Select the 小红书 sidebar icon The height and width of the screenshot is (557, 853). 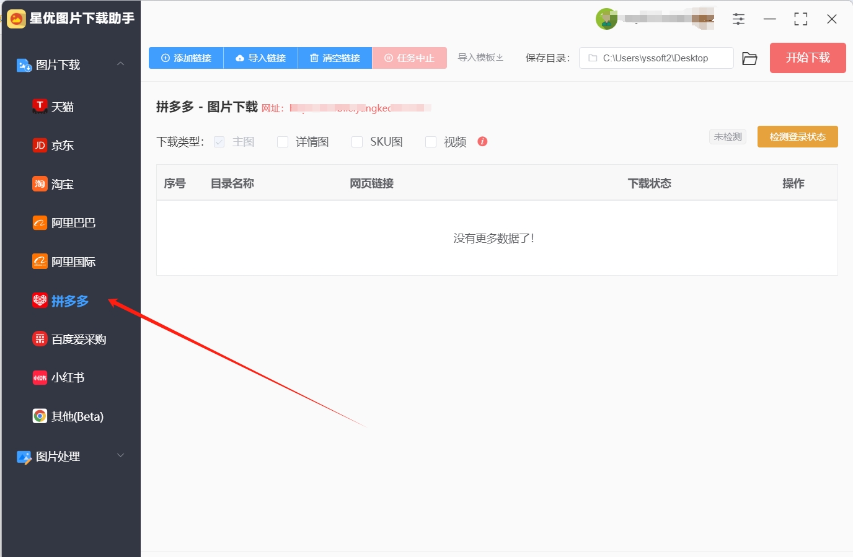coord(40,377)
